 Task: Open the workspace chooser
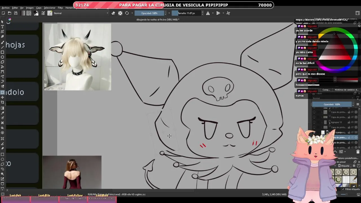[x=358, y=13]
